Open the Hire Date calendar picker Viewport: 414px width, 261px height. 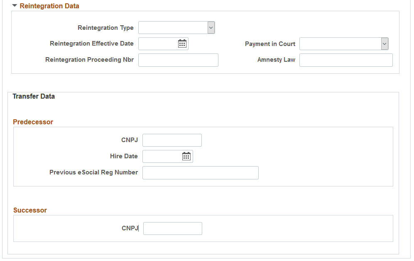(186, 157)
